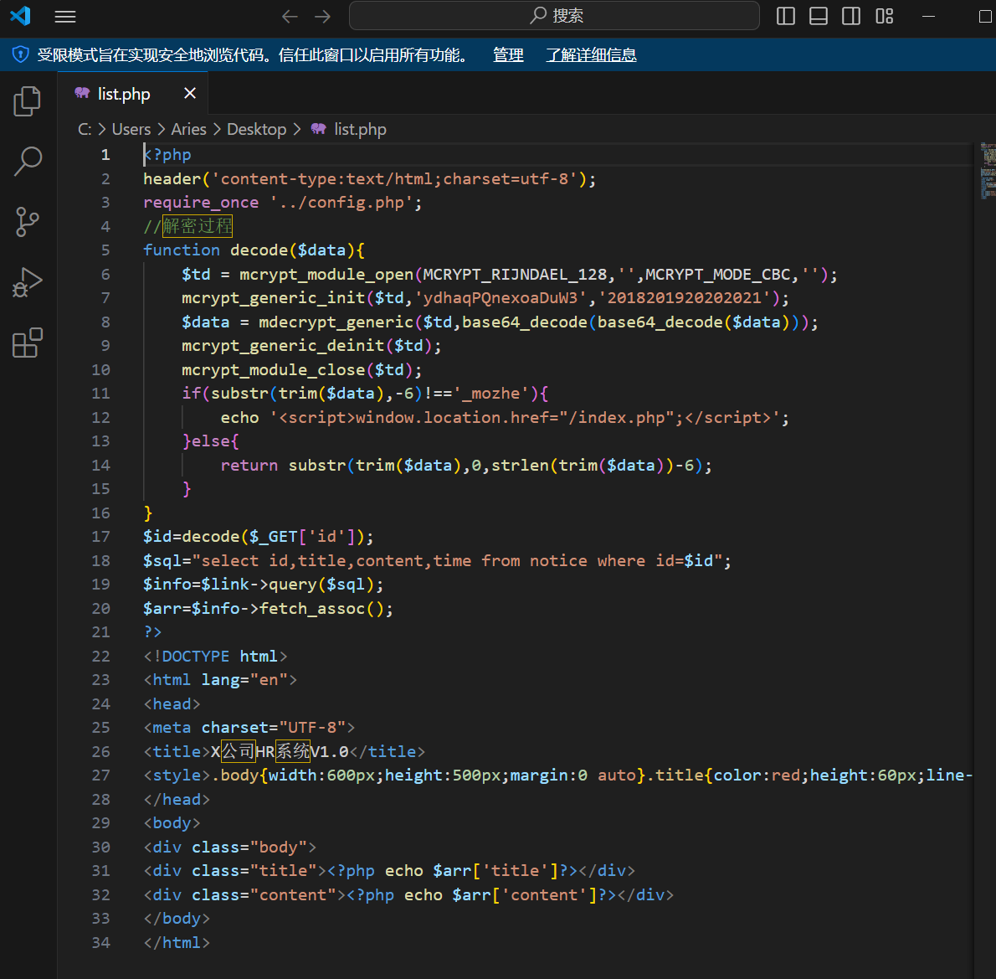Image resolution: width=996 pixels, height=979 pixels.
Task: Open the Run and Debug view
Action: (28, 283)
